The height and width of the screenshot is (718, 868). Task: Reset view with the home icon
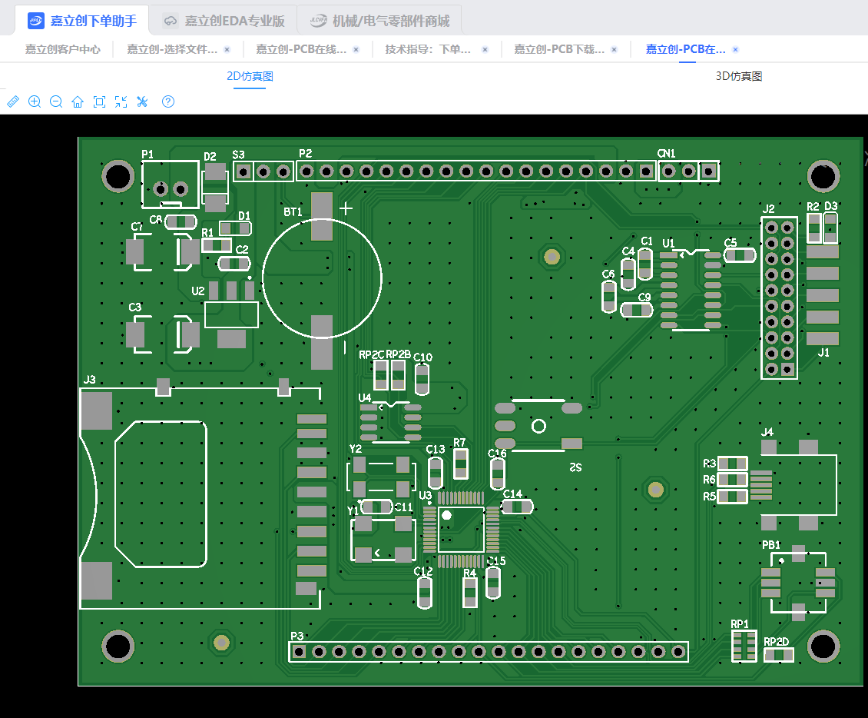[77, 101]
